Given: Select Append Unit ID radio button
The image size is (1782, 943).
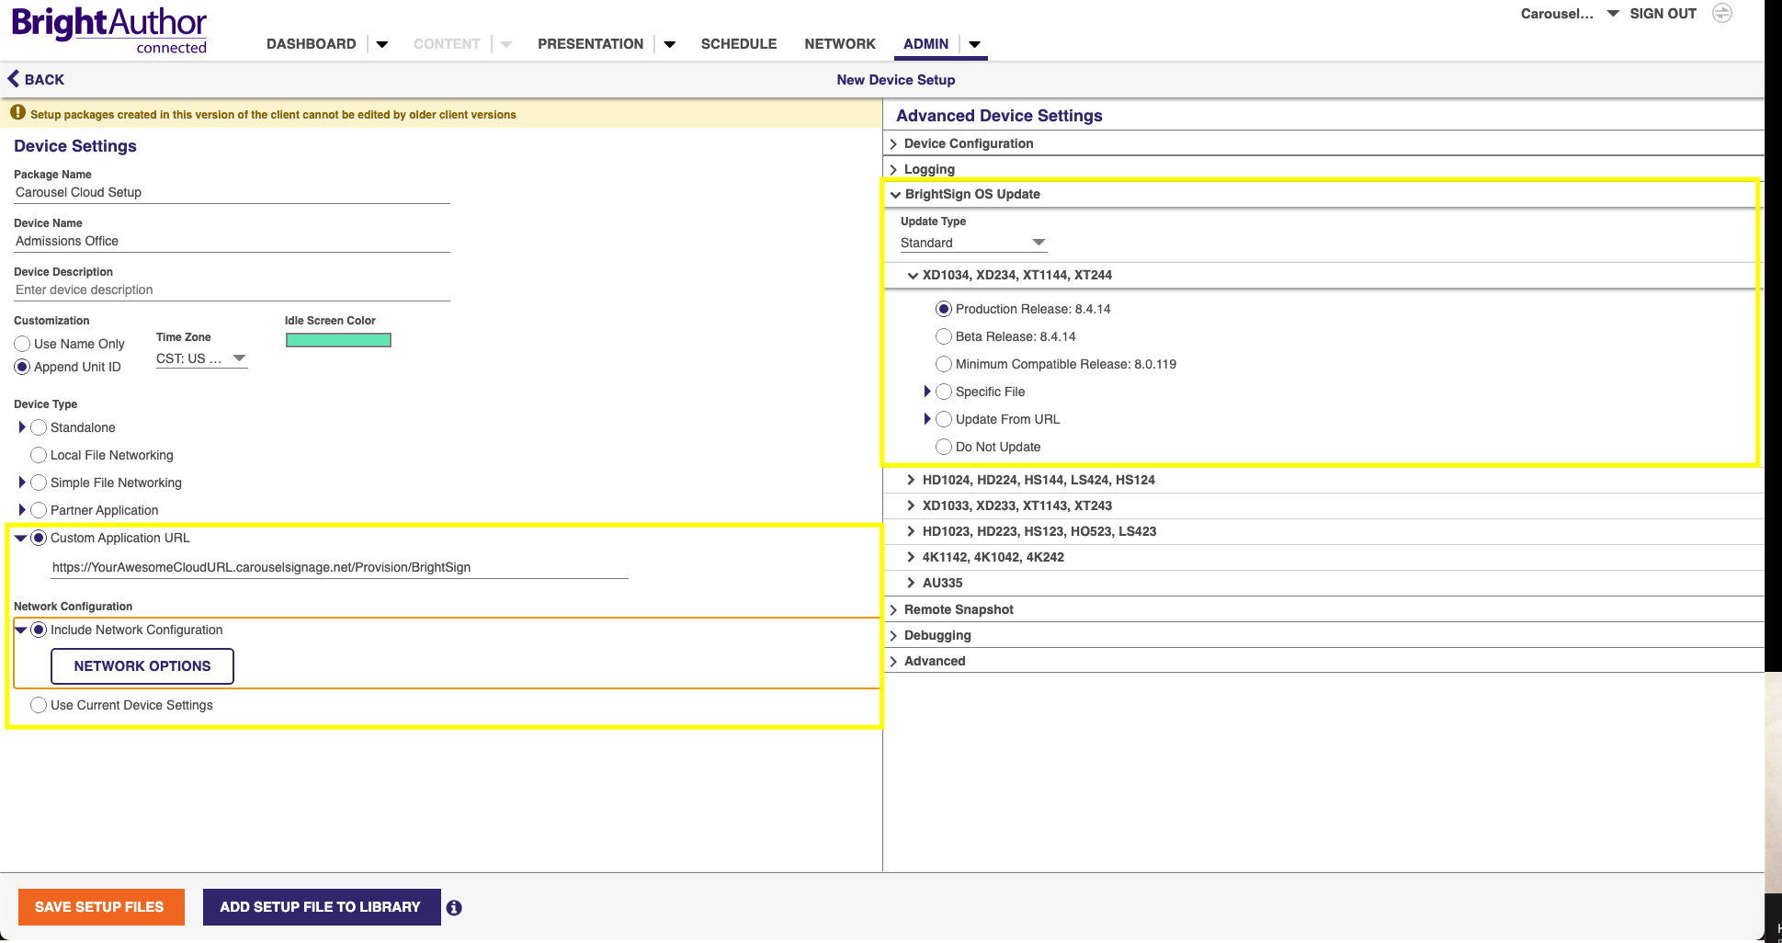Looking at the screenshot, I should click(22, 367).
